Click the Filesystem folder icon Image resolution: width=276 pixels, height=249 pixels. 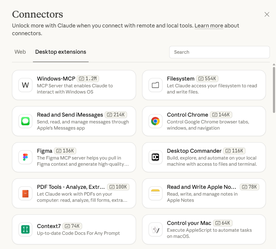click(x=155, y=85)
